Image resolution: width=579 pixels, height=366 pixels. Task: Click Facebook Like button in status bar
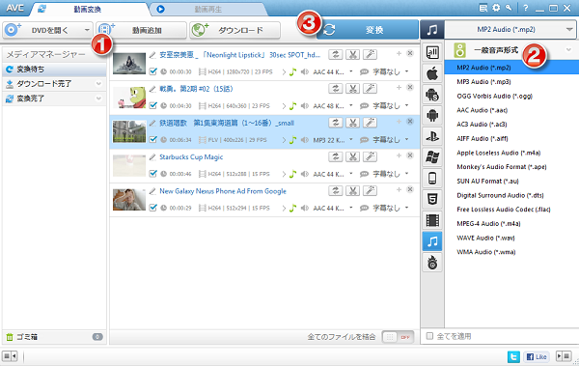tap(537, 356)
